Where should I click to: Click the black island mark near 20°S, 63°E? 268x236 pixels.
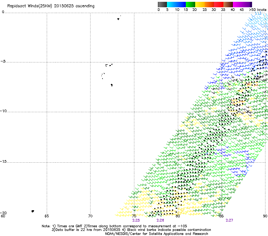[x=33, y=211]
